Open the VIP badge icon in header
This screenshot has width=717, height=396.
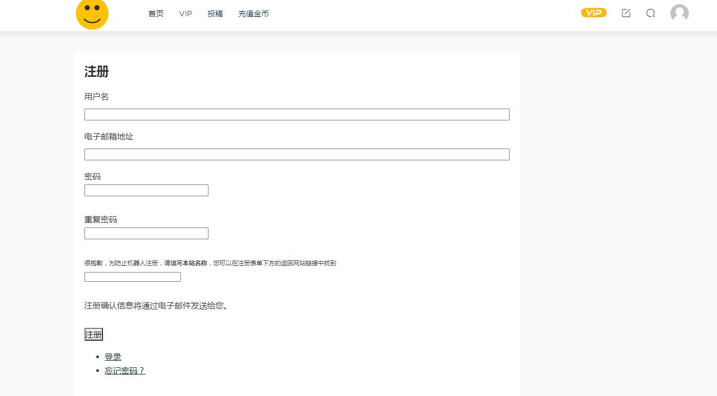point(594,13)
